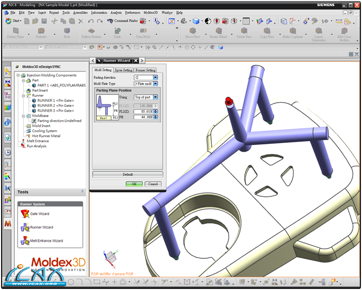This screenshot has width=362, height=290.
Task: Collapse the Injection Molding Components node
Action: (x=19, y=75)
